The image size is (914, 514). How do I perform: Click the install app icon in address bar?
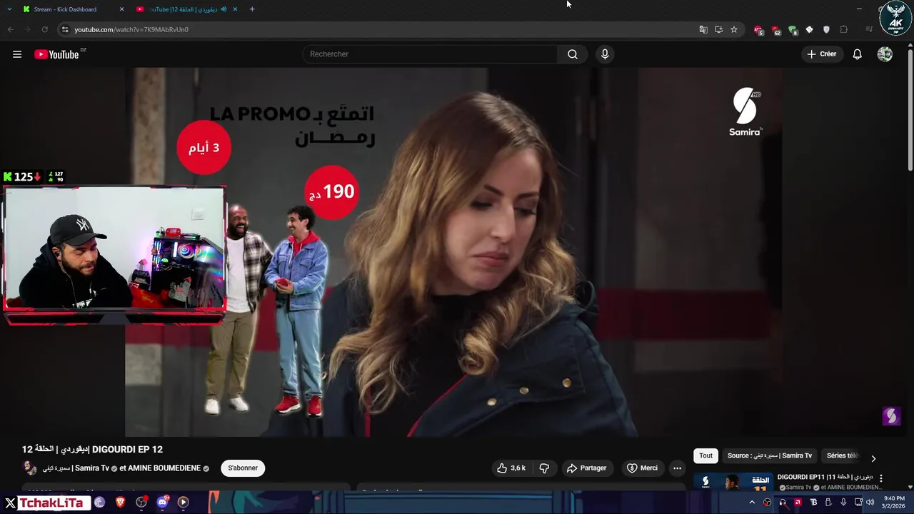pos(718,29)
